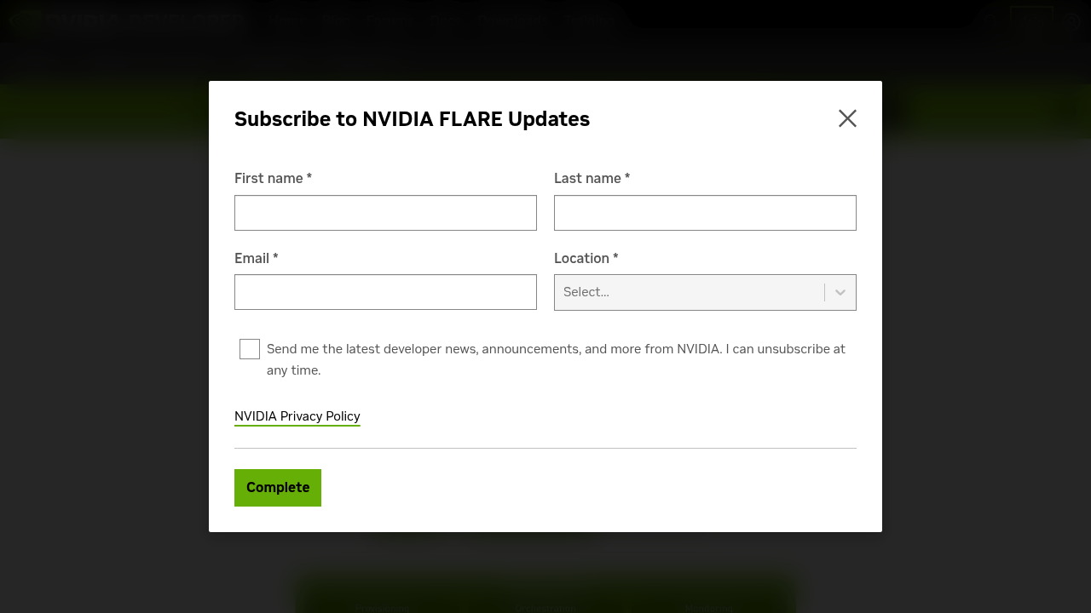Enable the developer news checkbox
The width and height of the screenshot is (1091, 613).
point(250,349)
